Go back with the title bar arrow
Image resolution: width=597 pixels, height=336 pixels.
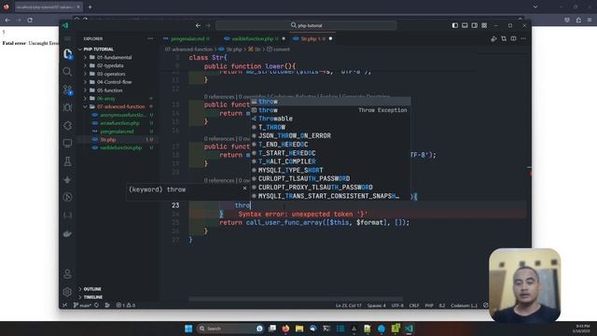pos(198,25)
